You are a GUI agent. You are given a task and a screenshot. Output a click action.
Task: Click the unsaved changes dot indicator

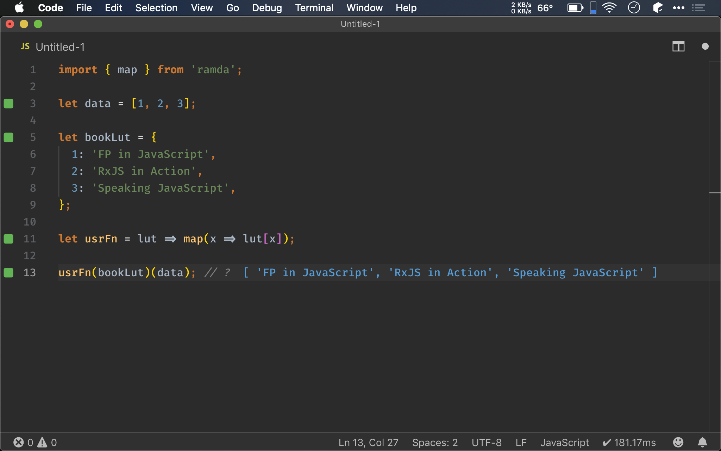pyautogui.click(x=705, y=47)
